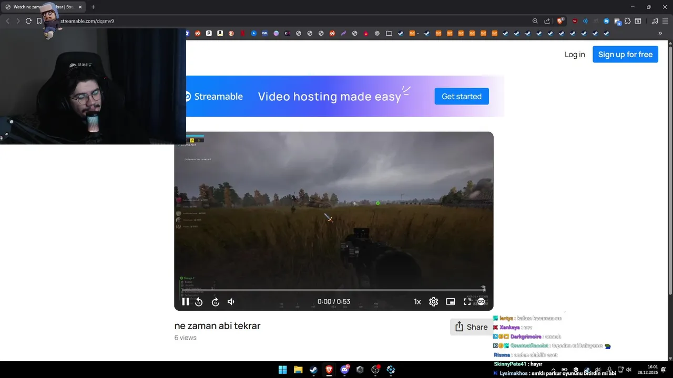
Task: Toggle picture-in-picture mode
Action: [451, 302]
